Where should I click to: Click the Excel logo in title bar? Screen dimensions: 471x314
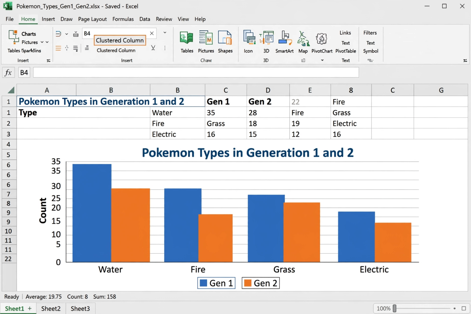pyautogui.click(x=8, y=6)
